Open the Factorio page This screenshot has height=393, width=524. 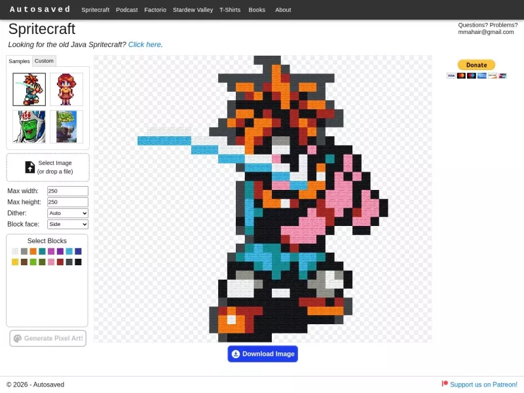pos(155,10)
